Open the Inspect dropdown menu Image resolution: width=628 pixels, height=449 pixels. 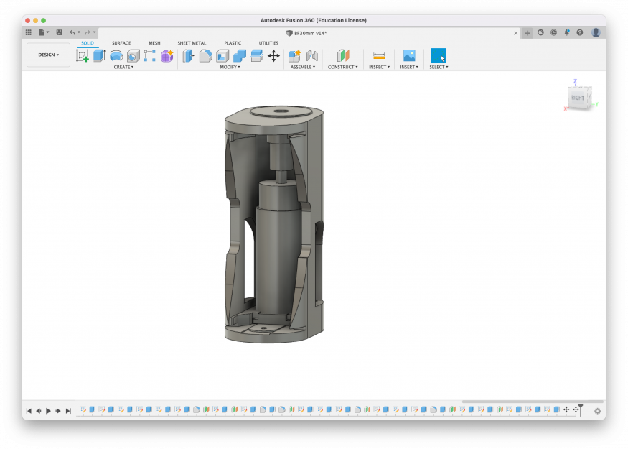[x=379, y=67]
